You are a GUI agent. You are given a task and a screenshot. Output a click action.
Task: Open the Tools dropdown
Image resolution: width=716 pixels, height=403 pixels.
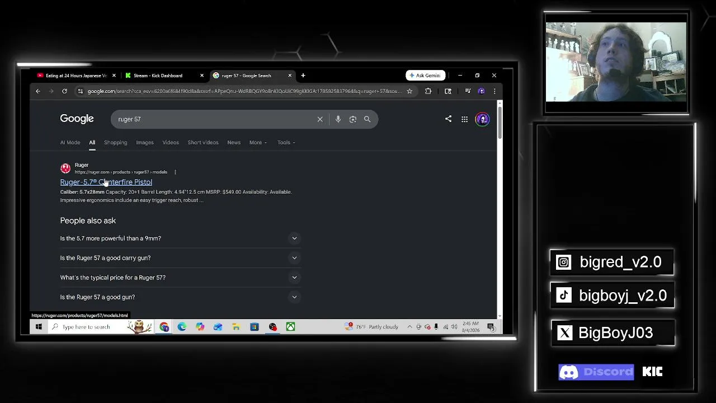click(x=286, y=142)
